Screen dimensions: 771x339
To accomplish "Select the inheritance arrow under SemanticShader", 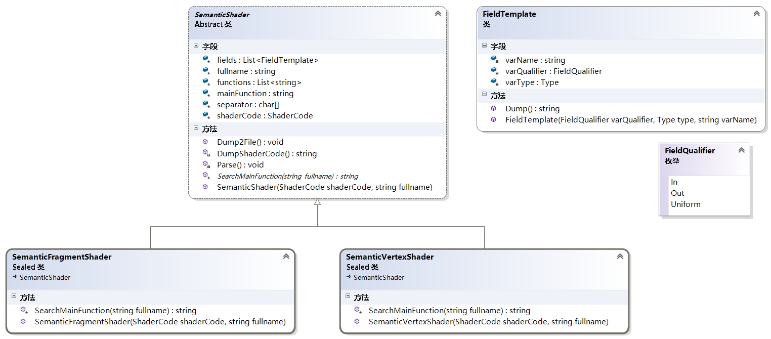I will pyautogui.click(x=317, y=202).
